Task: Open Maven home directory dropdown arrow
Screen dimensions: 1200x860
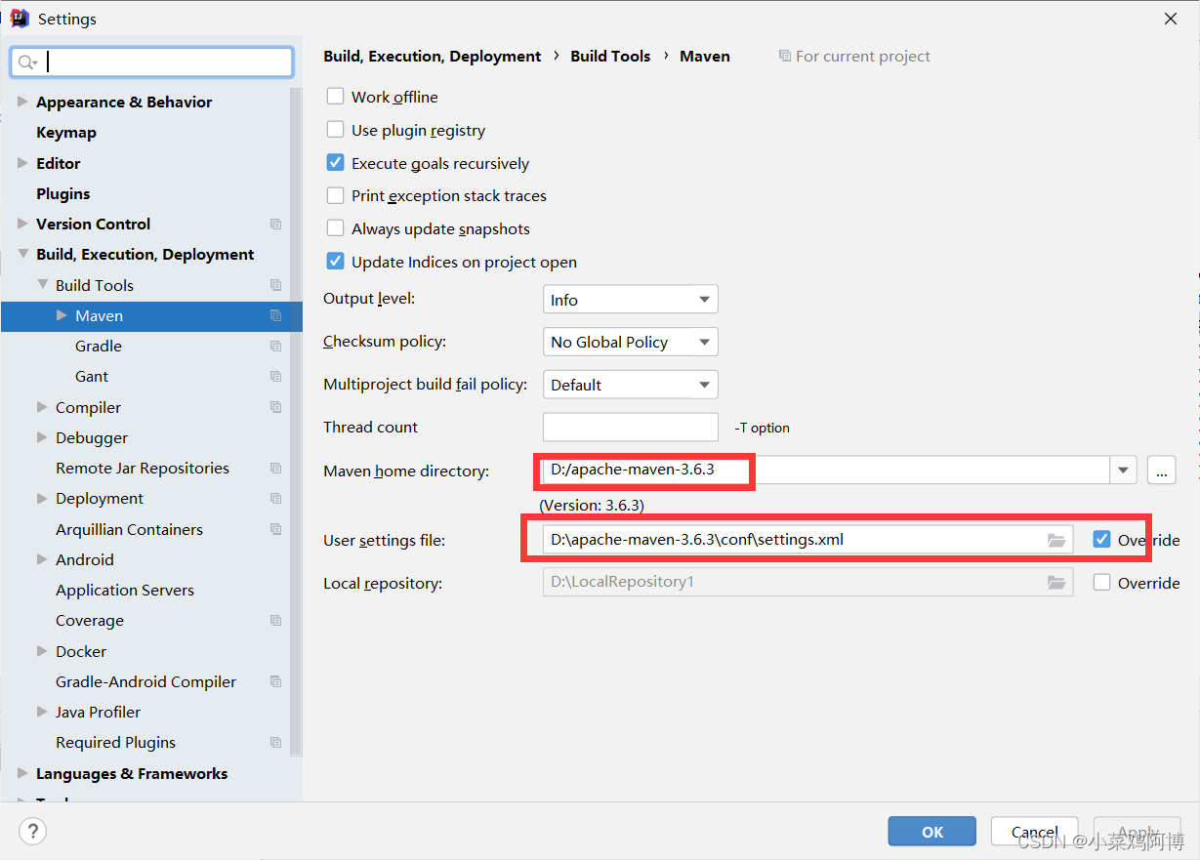Action: (x=1123, y=471)
